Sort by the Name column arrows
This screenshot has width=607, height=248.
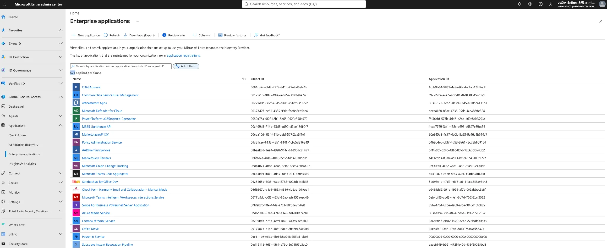pos(244,79)
